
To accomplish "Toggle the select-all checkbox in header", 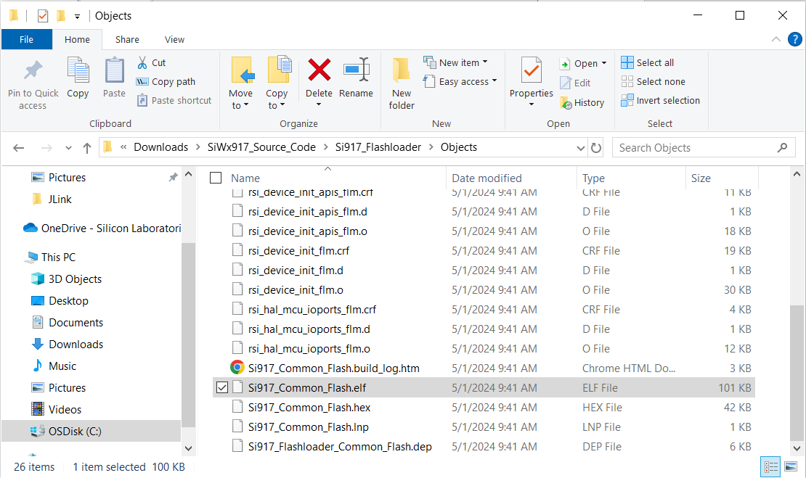I will 216,178.
